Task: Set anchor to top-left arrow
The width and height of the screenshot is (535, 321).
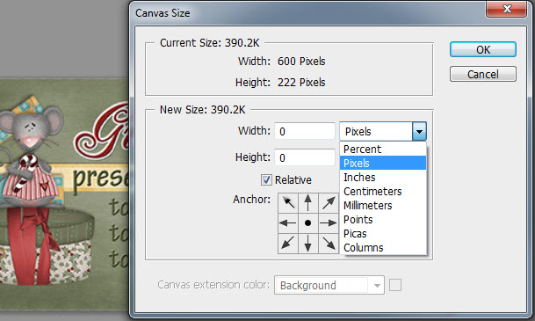Action: tap(288, 203)
